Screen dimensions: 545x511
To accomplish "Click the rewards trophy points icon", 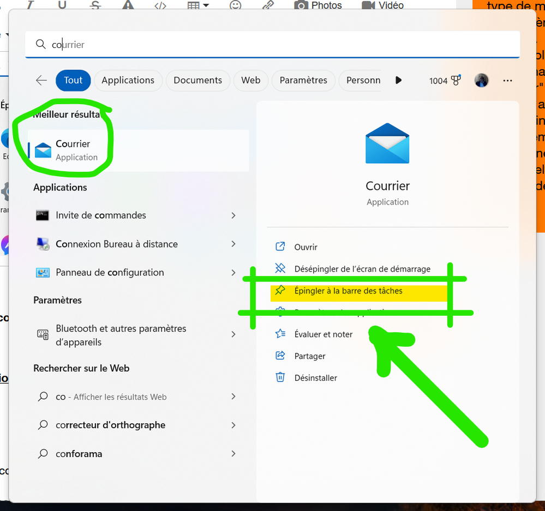I will pyautogui.click(x=456, y=81).
